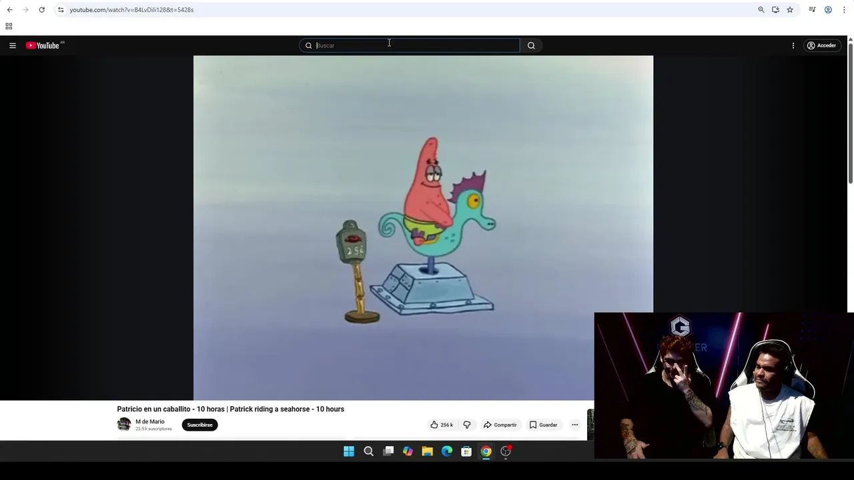Open the Windows Start menu
Viewport: 854px width, 480px height.
pyautogui.click(x=349, y=451)
